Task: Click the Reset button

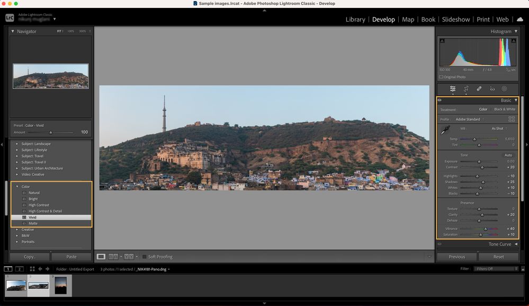Action: 498,256
